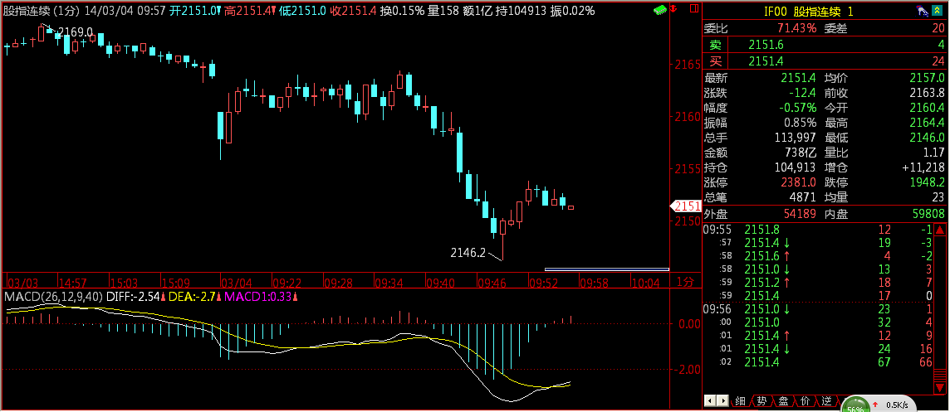950x412 pixels.
Task: Click the MACD(26,12,9,40) indicator label
Action: tap(53, 297)
